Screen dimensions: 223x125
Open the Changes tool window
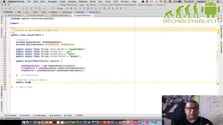pos(11,116)
